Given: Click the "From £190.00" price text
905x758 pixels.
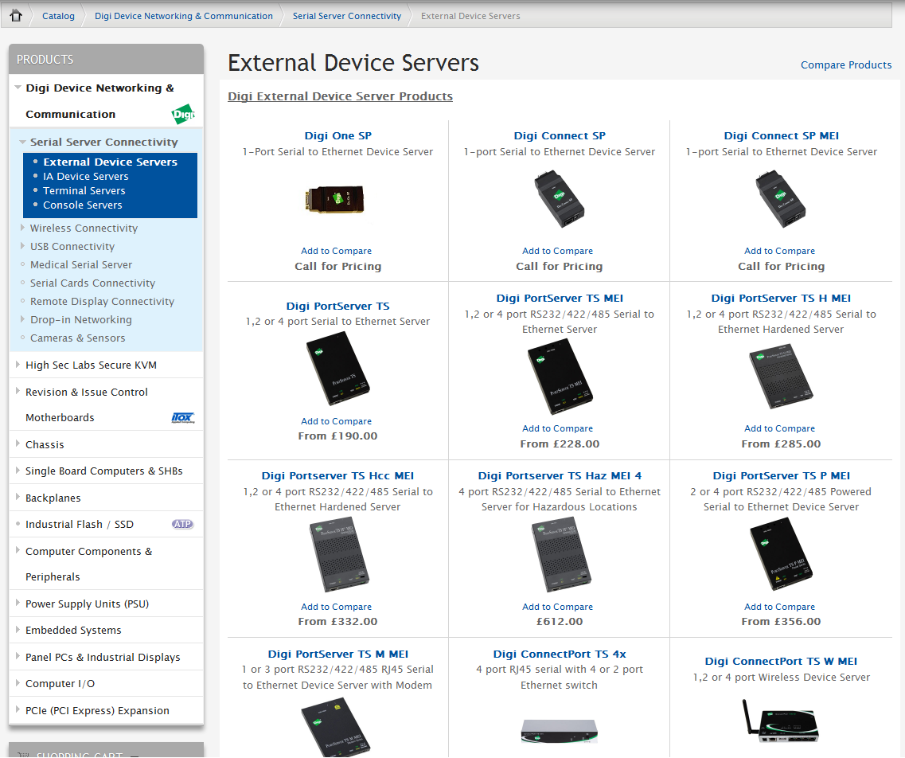Looking at the screenshot, I should (337, 436).
